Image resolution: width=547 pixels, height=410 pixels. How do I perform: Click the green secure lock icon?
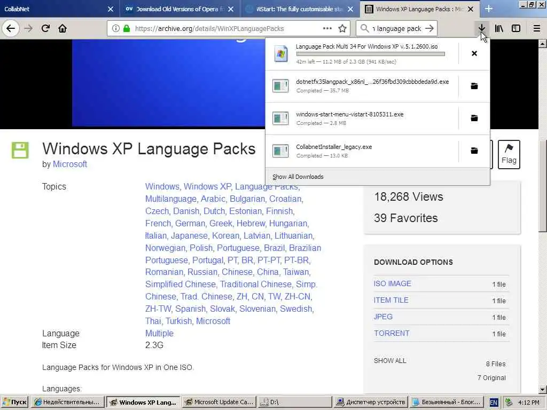[x=127, y=29]
